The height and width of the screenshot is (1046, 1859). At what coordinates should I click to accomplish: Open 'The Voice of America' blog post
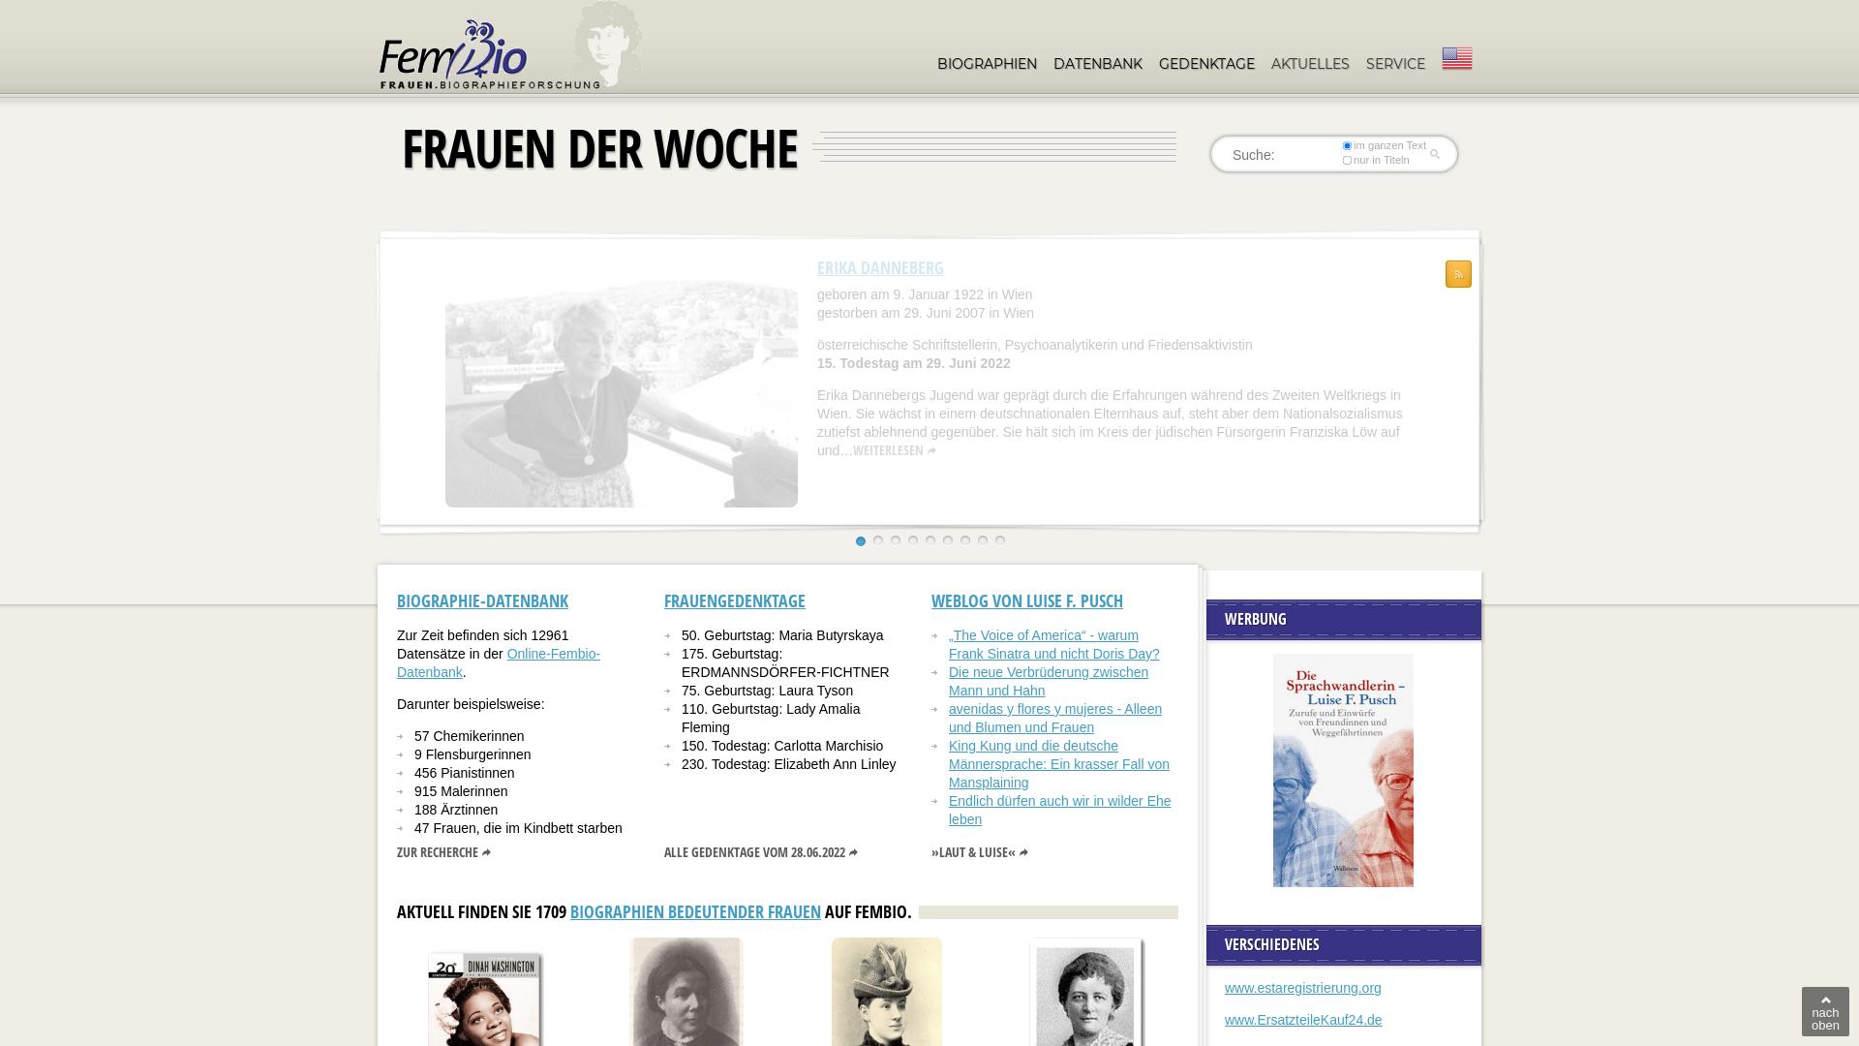[x=1053, y=645]
